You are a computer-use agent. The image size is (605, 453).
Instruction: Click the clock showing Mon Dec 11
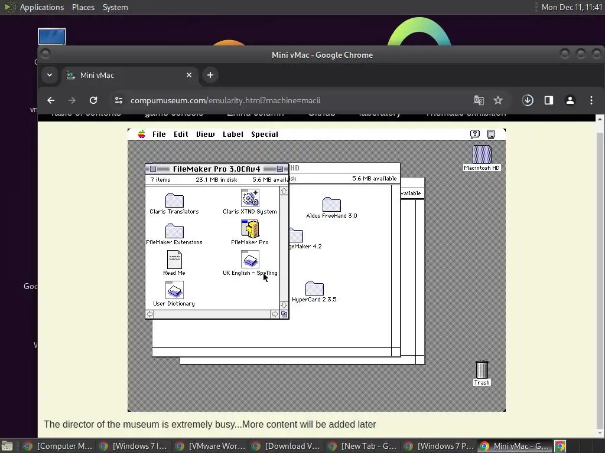click(571, 7)
